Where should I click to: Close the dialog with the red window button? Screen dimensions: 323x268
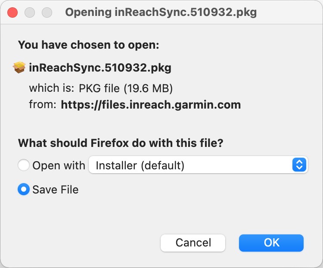(13, 12)
